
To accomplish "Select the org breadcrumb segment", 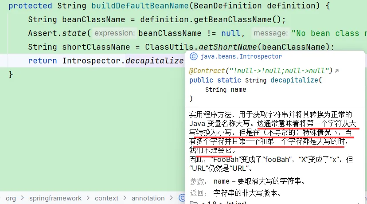I will (x=11, y=198).
